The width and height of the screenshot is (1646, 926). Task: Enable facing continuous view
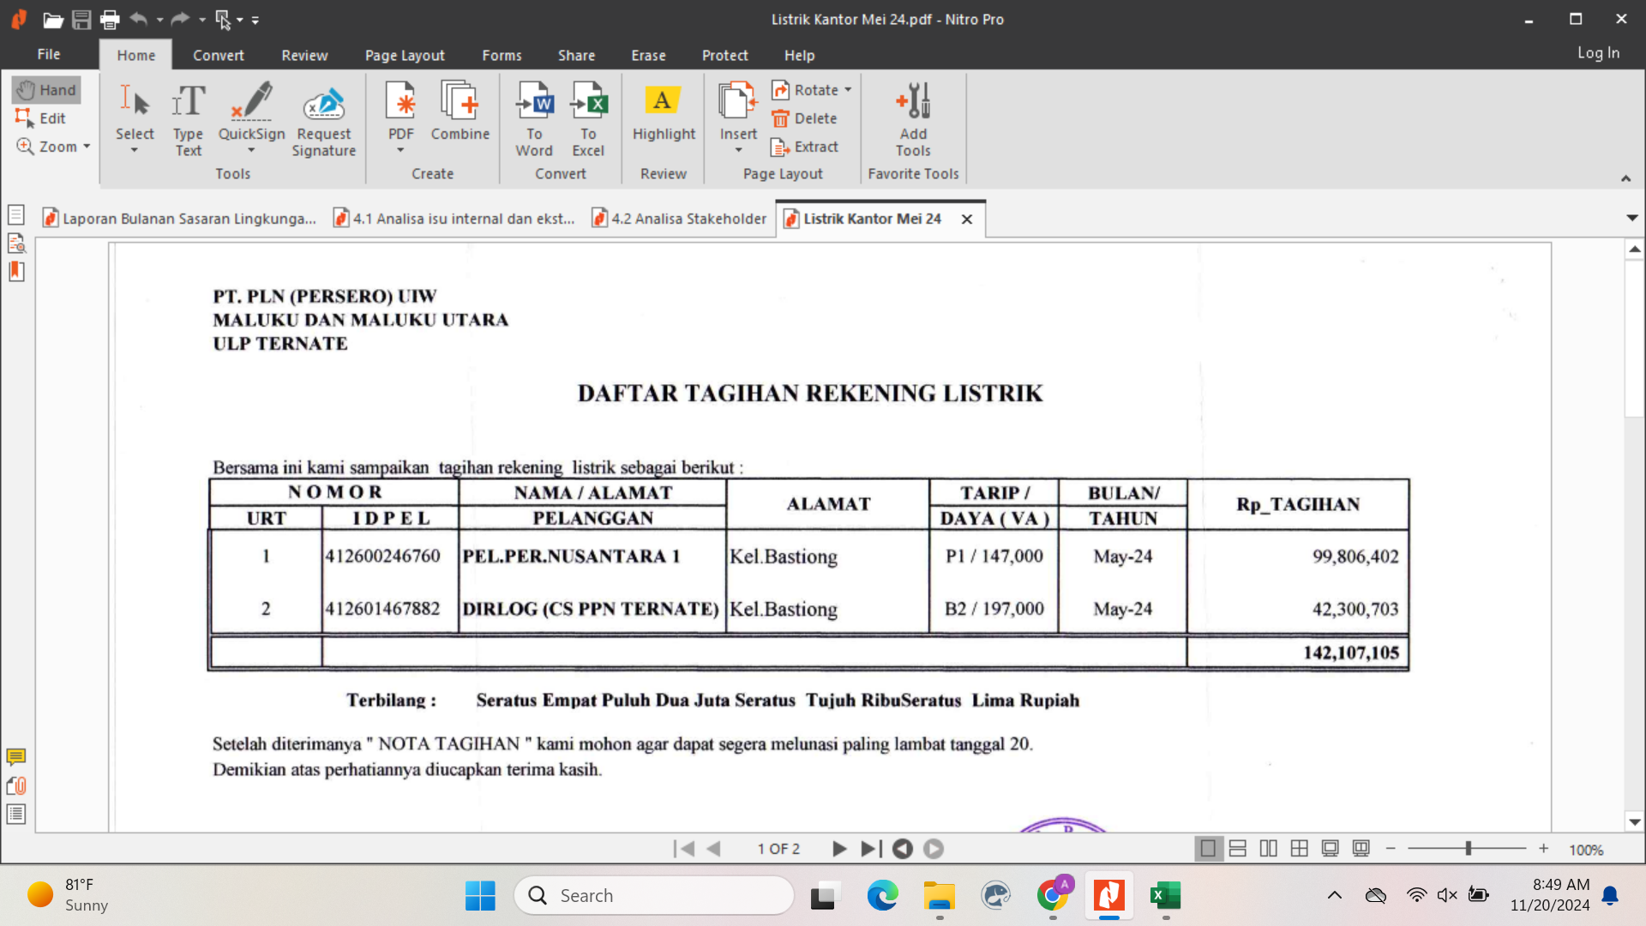coord(1300,849)
